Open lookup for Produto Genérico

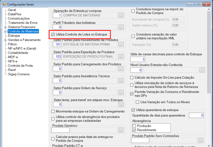tap(121, 130)
